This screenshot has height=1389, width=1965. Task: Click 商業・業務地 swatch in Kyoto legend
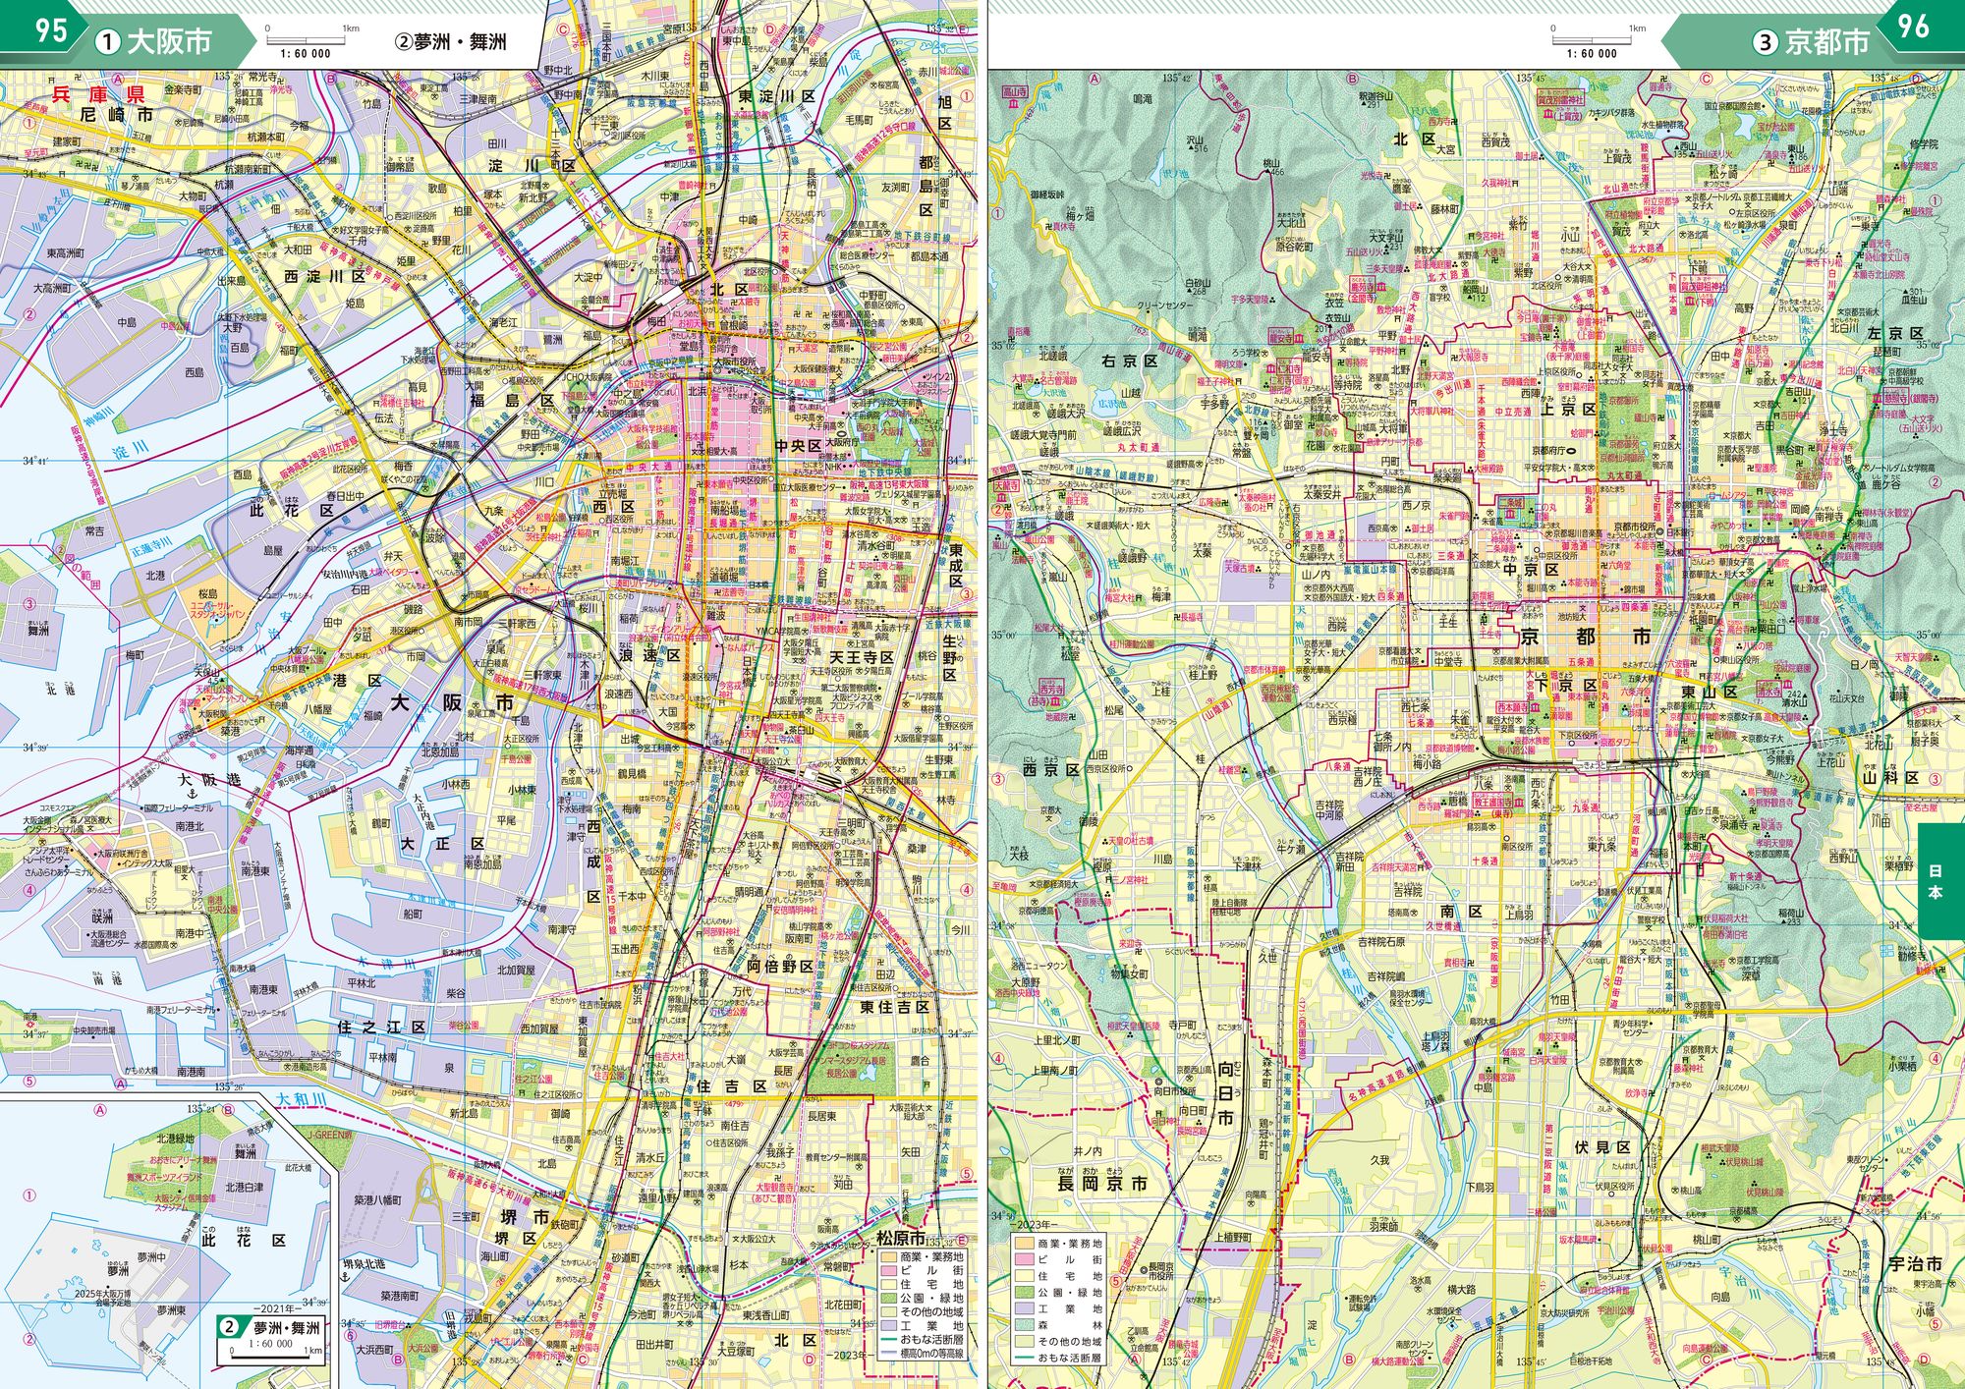pyautogui.click(x=1024, y=1243)
